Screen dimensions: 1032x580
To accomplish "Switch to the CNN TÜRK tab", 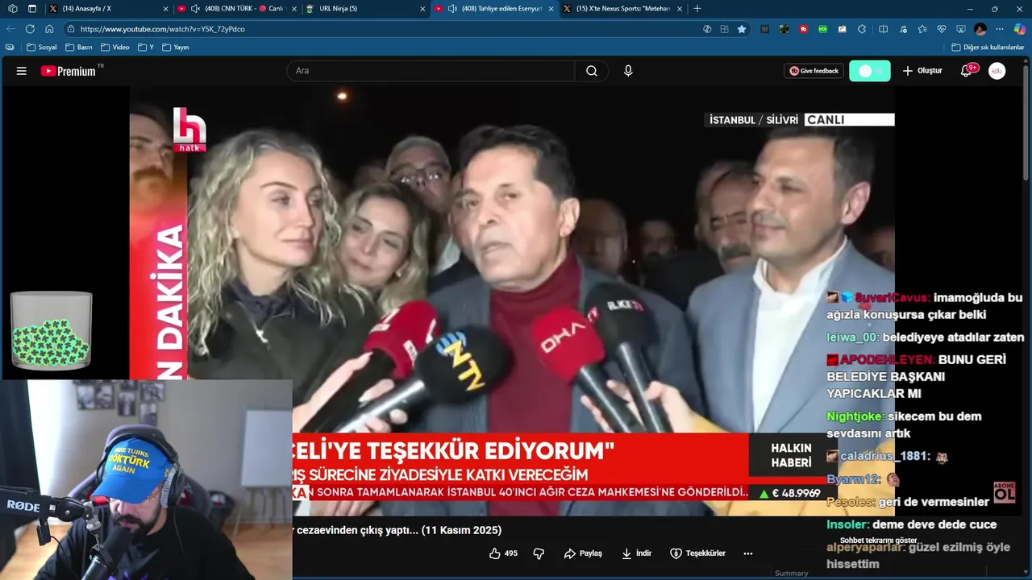I will 236,9.
